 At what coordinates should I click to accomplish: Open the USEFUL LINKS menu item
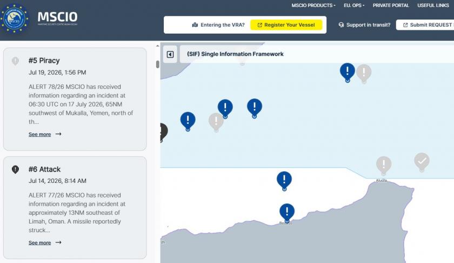pos(433,5)
